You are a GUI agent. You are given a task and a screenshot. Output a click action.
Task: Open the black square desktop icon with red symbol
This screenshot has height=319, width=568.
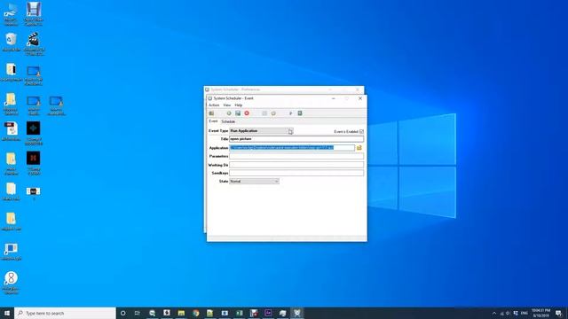pos(34,158)
